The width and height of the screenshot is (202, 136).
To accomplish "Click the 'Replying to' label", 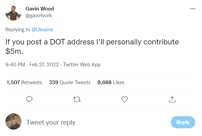I will pyautogui.click(x=18, y=30).
